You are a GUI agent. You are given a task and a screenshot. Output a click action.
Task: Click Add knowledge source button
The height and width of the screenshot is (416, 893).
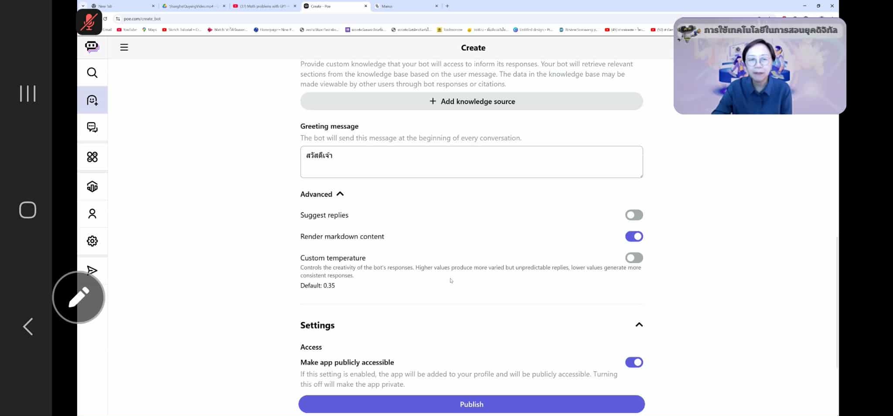471,101
